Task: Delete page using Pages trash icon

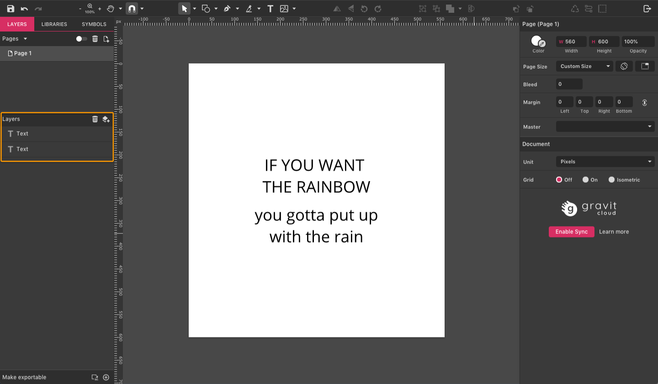Action: tap(95, 39)
